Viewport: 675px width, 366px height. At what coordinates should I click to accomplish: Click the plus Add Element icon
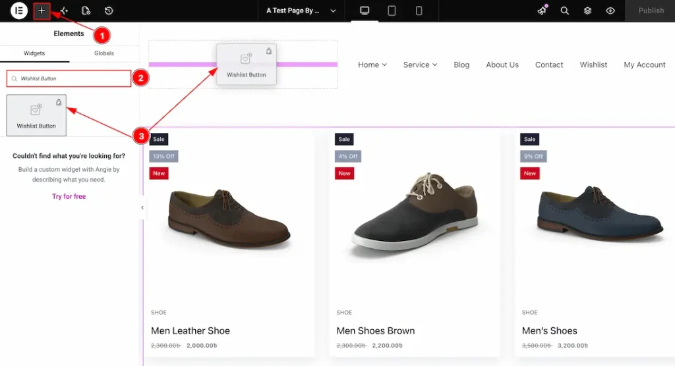click(42, 11)
